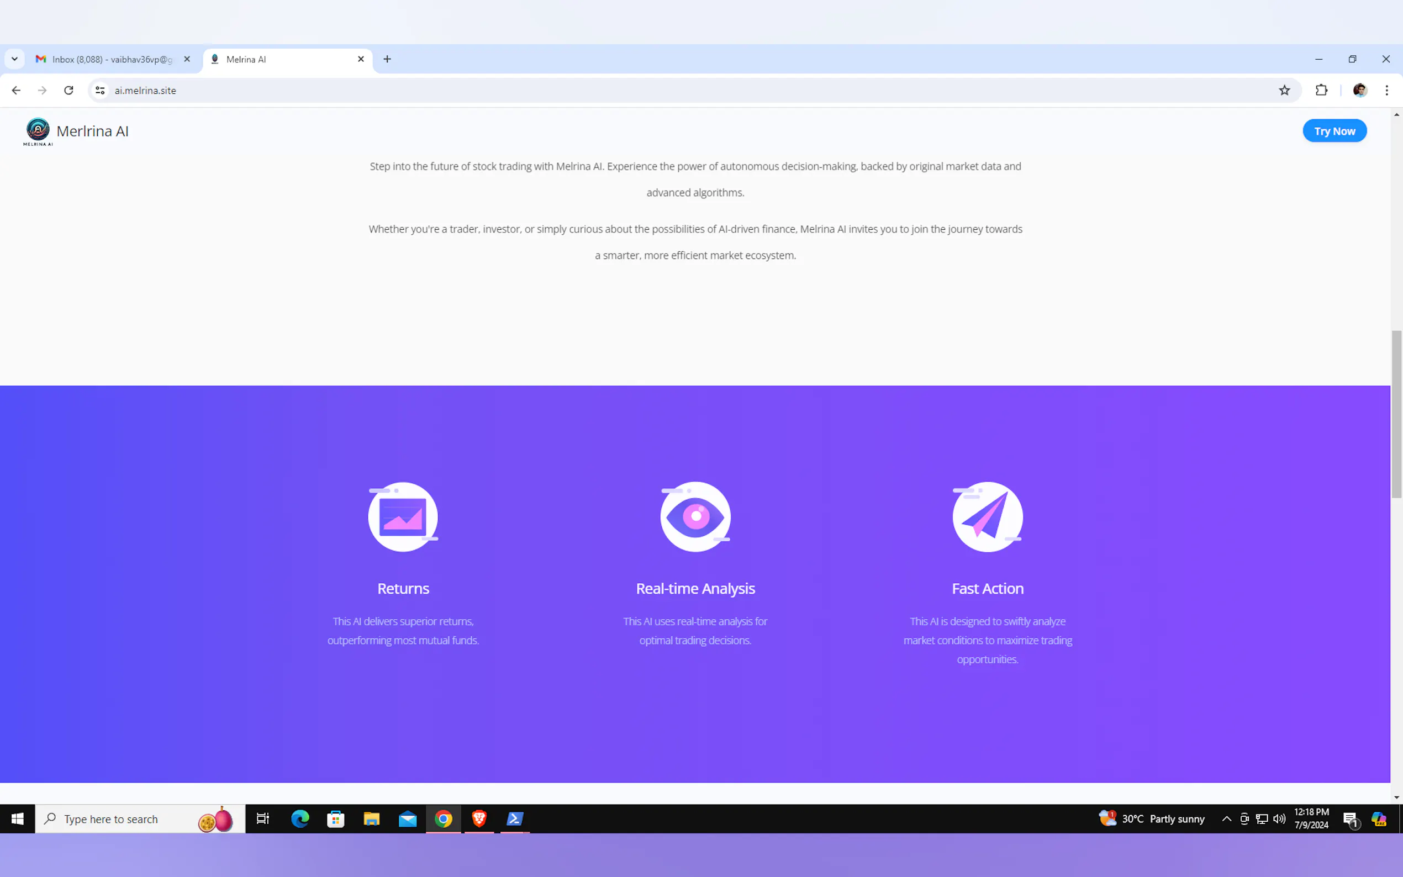View site information icon in address bar

point(101,91)
